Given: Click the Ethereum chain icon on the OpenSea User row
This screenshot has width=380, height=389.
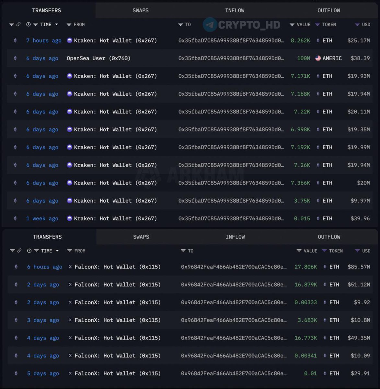Looking at the screenshot, I should pos(15,58).
